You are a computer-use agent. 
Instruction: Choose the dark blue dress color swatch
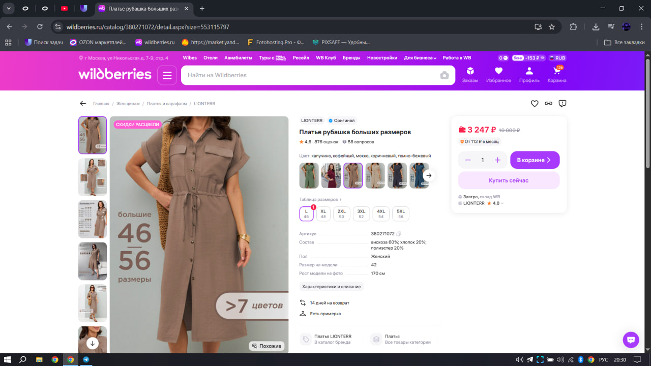[x=397, y=175]
